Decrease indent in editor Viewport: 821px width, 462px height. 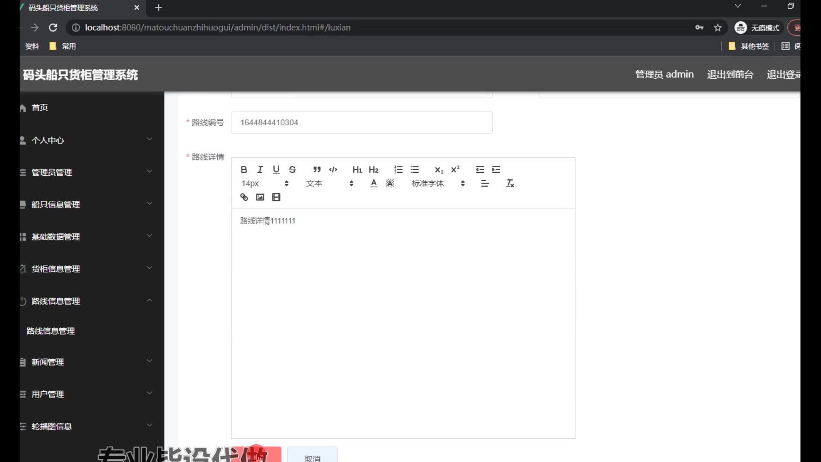[x=480, y=170]
